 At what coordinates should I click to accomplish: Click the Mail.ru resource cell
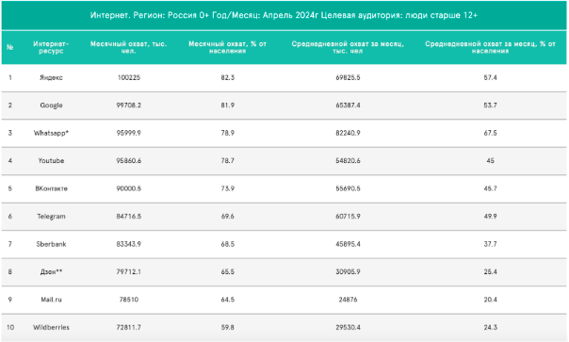[x=51, y=300]
